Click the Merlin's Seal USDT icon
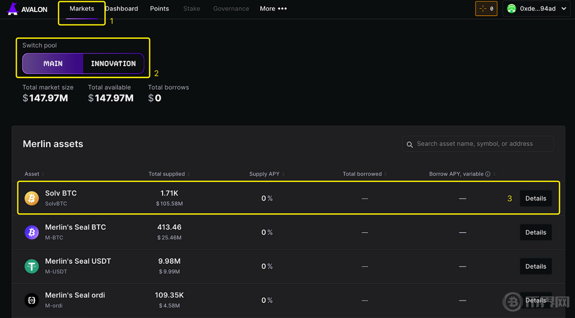The image size is (575, 318). [x=32, y=266]
